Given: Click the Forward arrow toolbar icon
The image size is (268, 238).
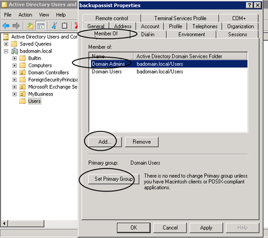Looking at the screenshot, I should [x=16, y=26].
